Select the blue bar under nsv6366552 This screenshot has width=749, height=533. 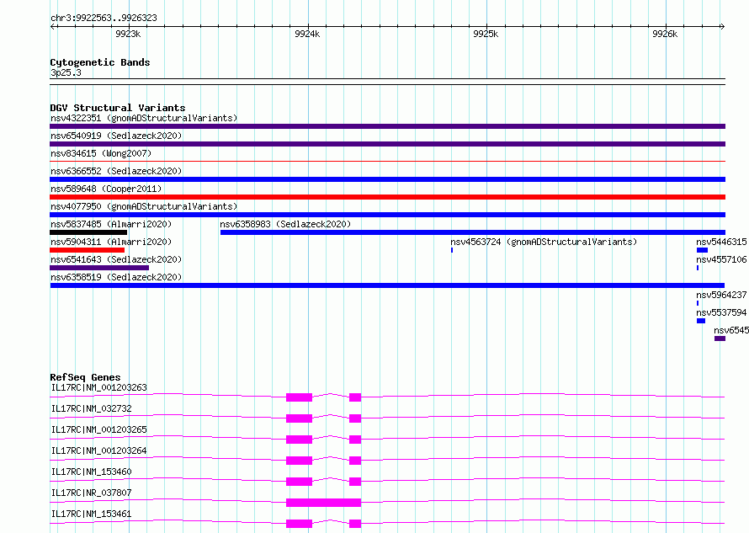click(387, 179)
